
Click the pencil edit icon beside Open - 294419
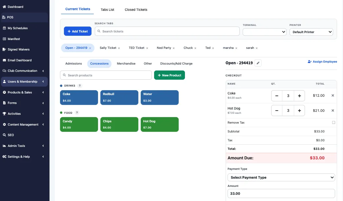pos(258,63)
